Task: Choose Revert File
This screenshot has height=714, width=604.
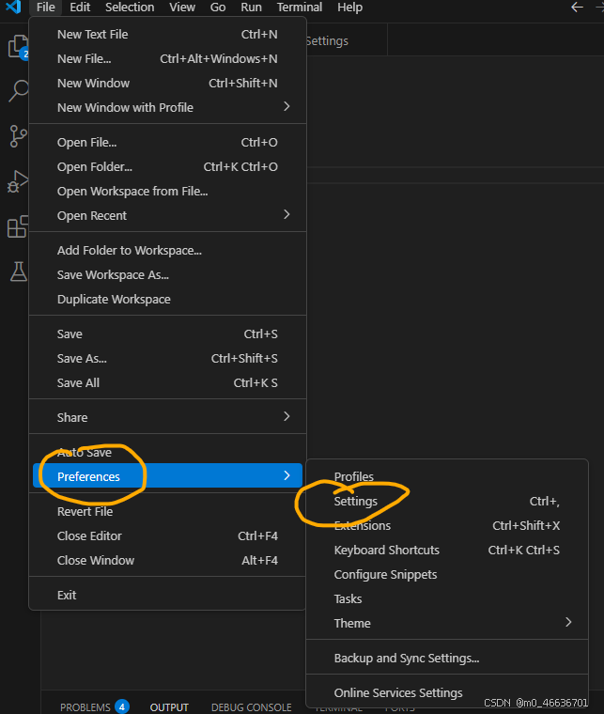Action: coord(167,511)
